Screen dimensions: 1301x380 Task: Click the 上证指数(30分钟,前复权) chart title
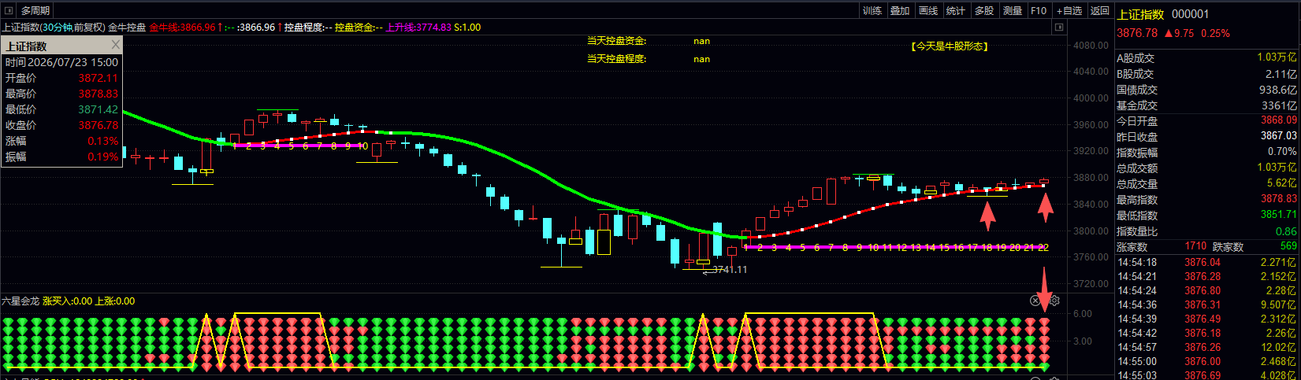coord(54,27)
